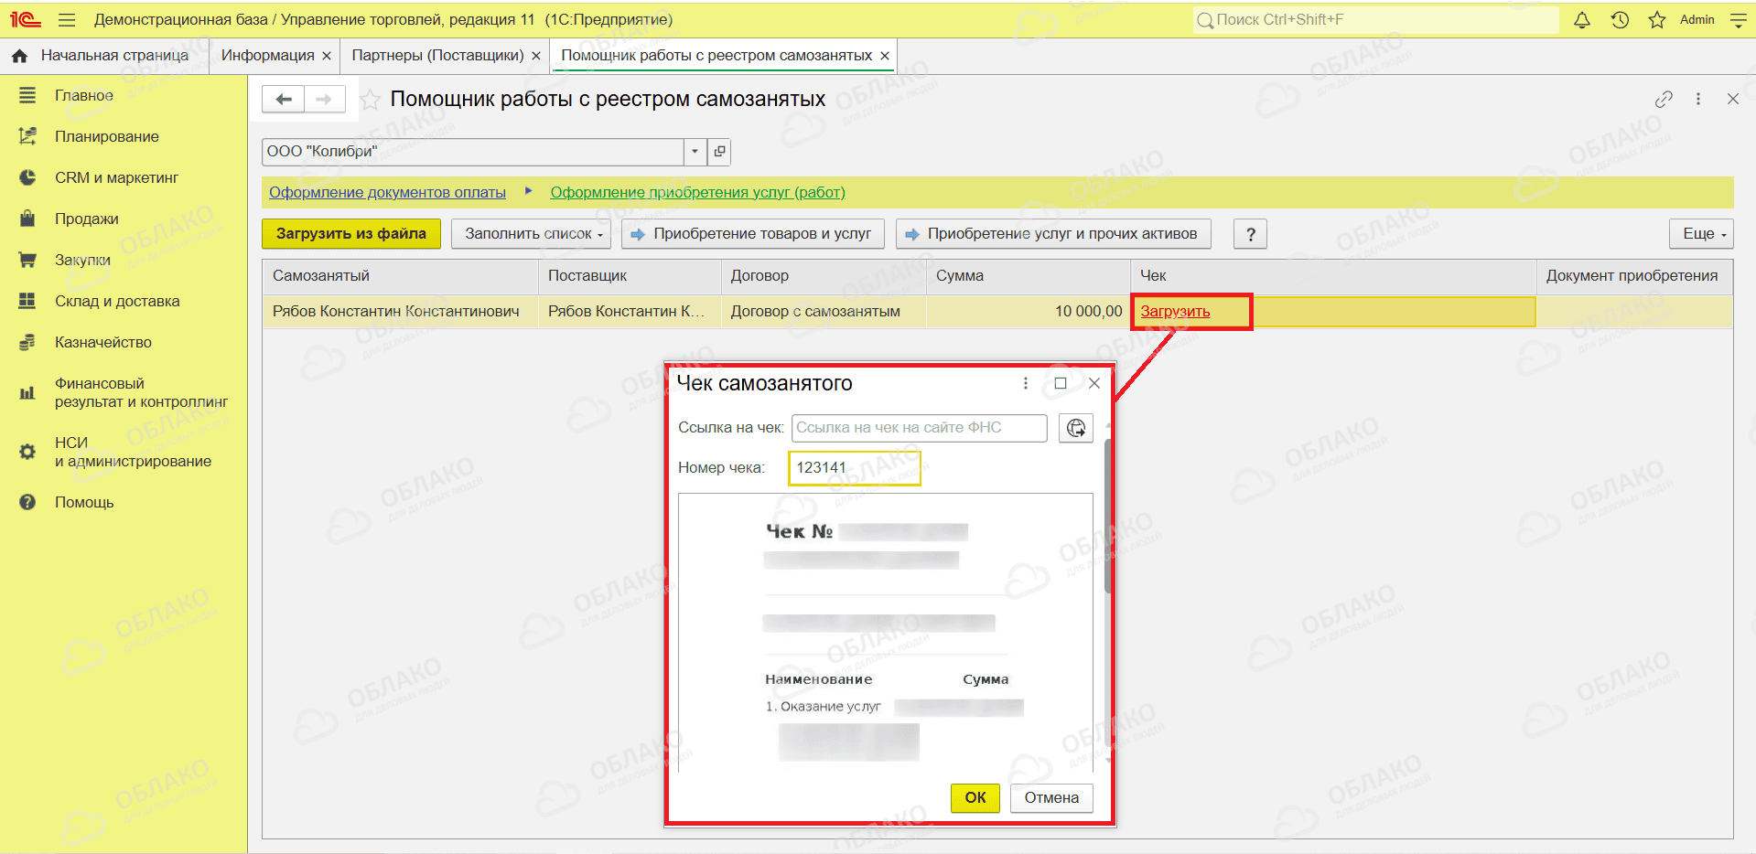Close the Партнеры (Поставщики) tab

(536, 56)
